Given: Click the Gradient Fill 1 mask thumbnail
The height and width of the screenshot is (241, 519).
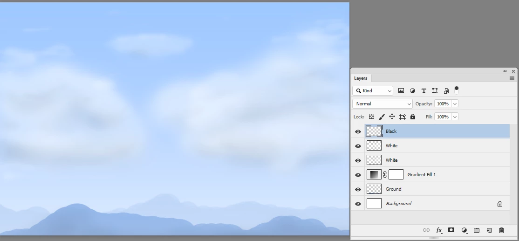Looking at the screenshot, I should (x=396, y=174).
